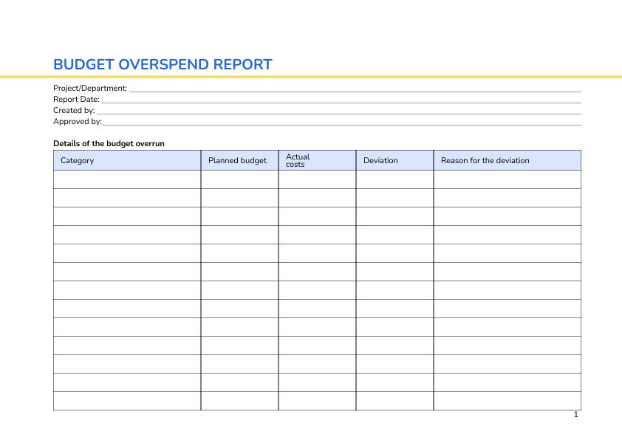The image size is (622, 440).
Task: Click the first empty Category cell
Action: point(126,178)
